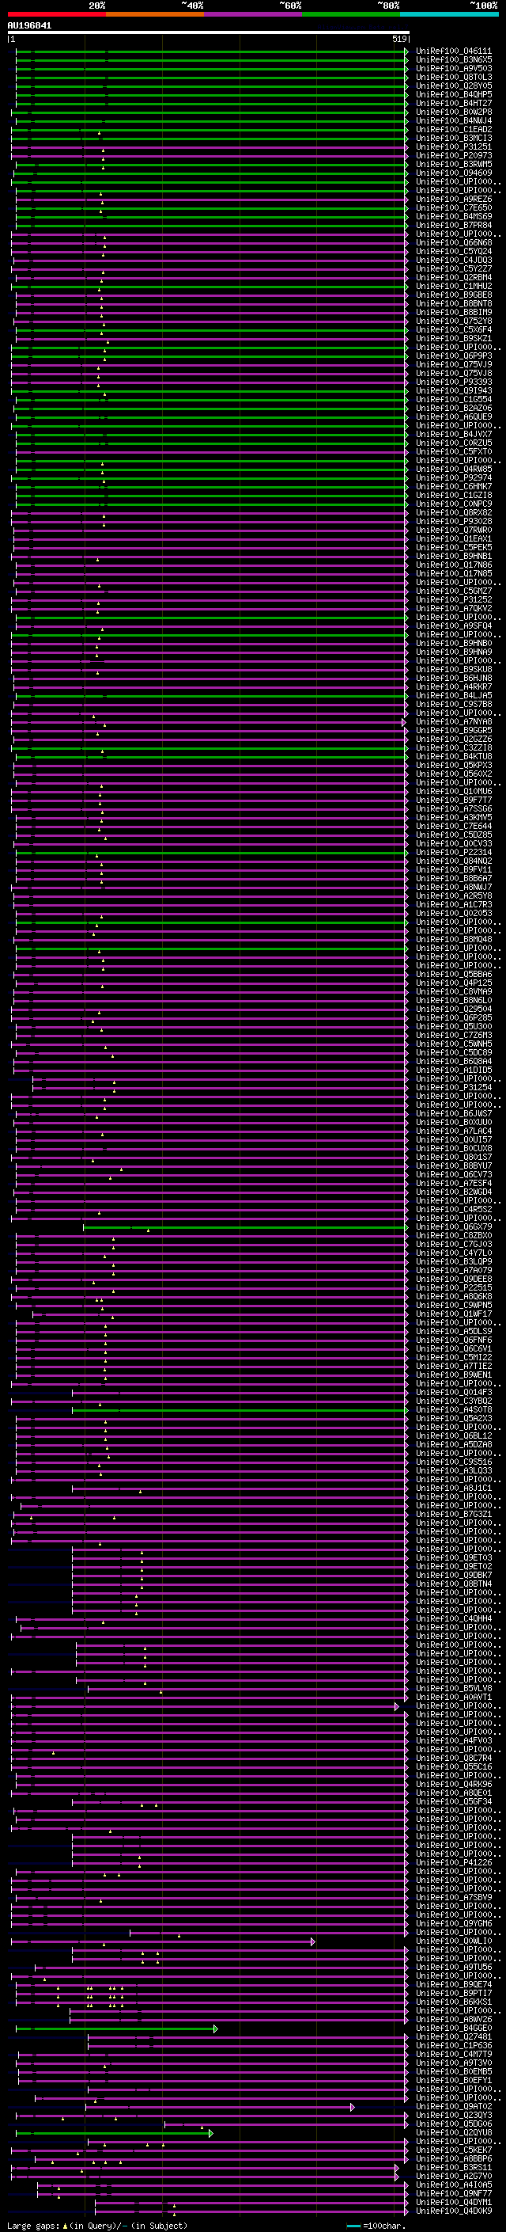The image size is (506, 2232).
Task: Select hit UniRef100_Q8T0L3
Action: click(x=454, y=77)
